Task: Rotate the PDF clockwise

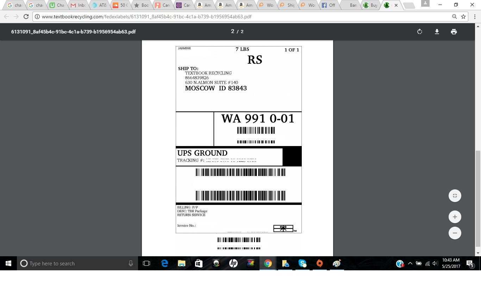Action: click(x=419, y=32)
